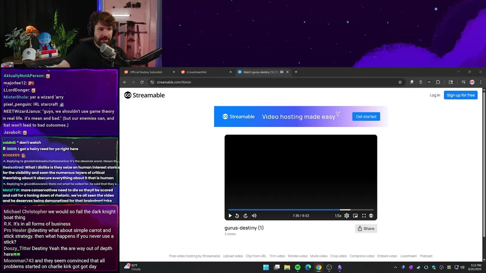
Task: Open a new browser tab
Action: click(296, 72)
